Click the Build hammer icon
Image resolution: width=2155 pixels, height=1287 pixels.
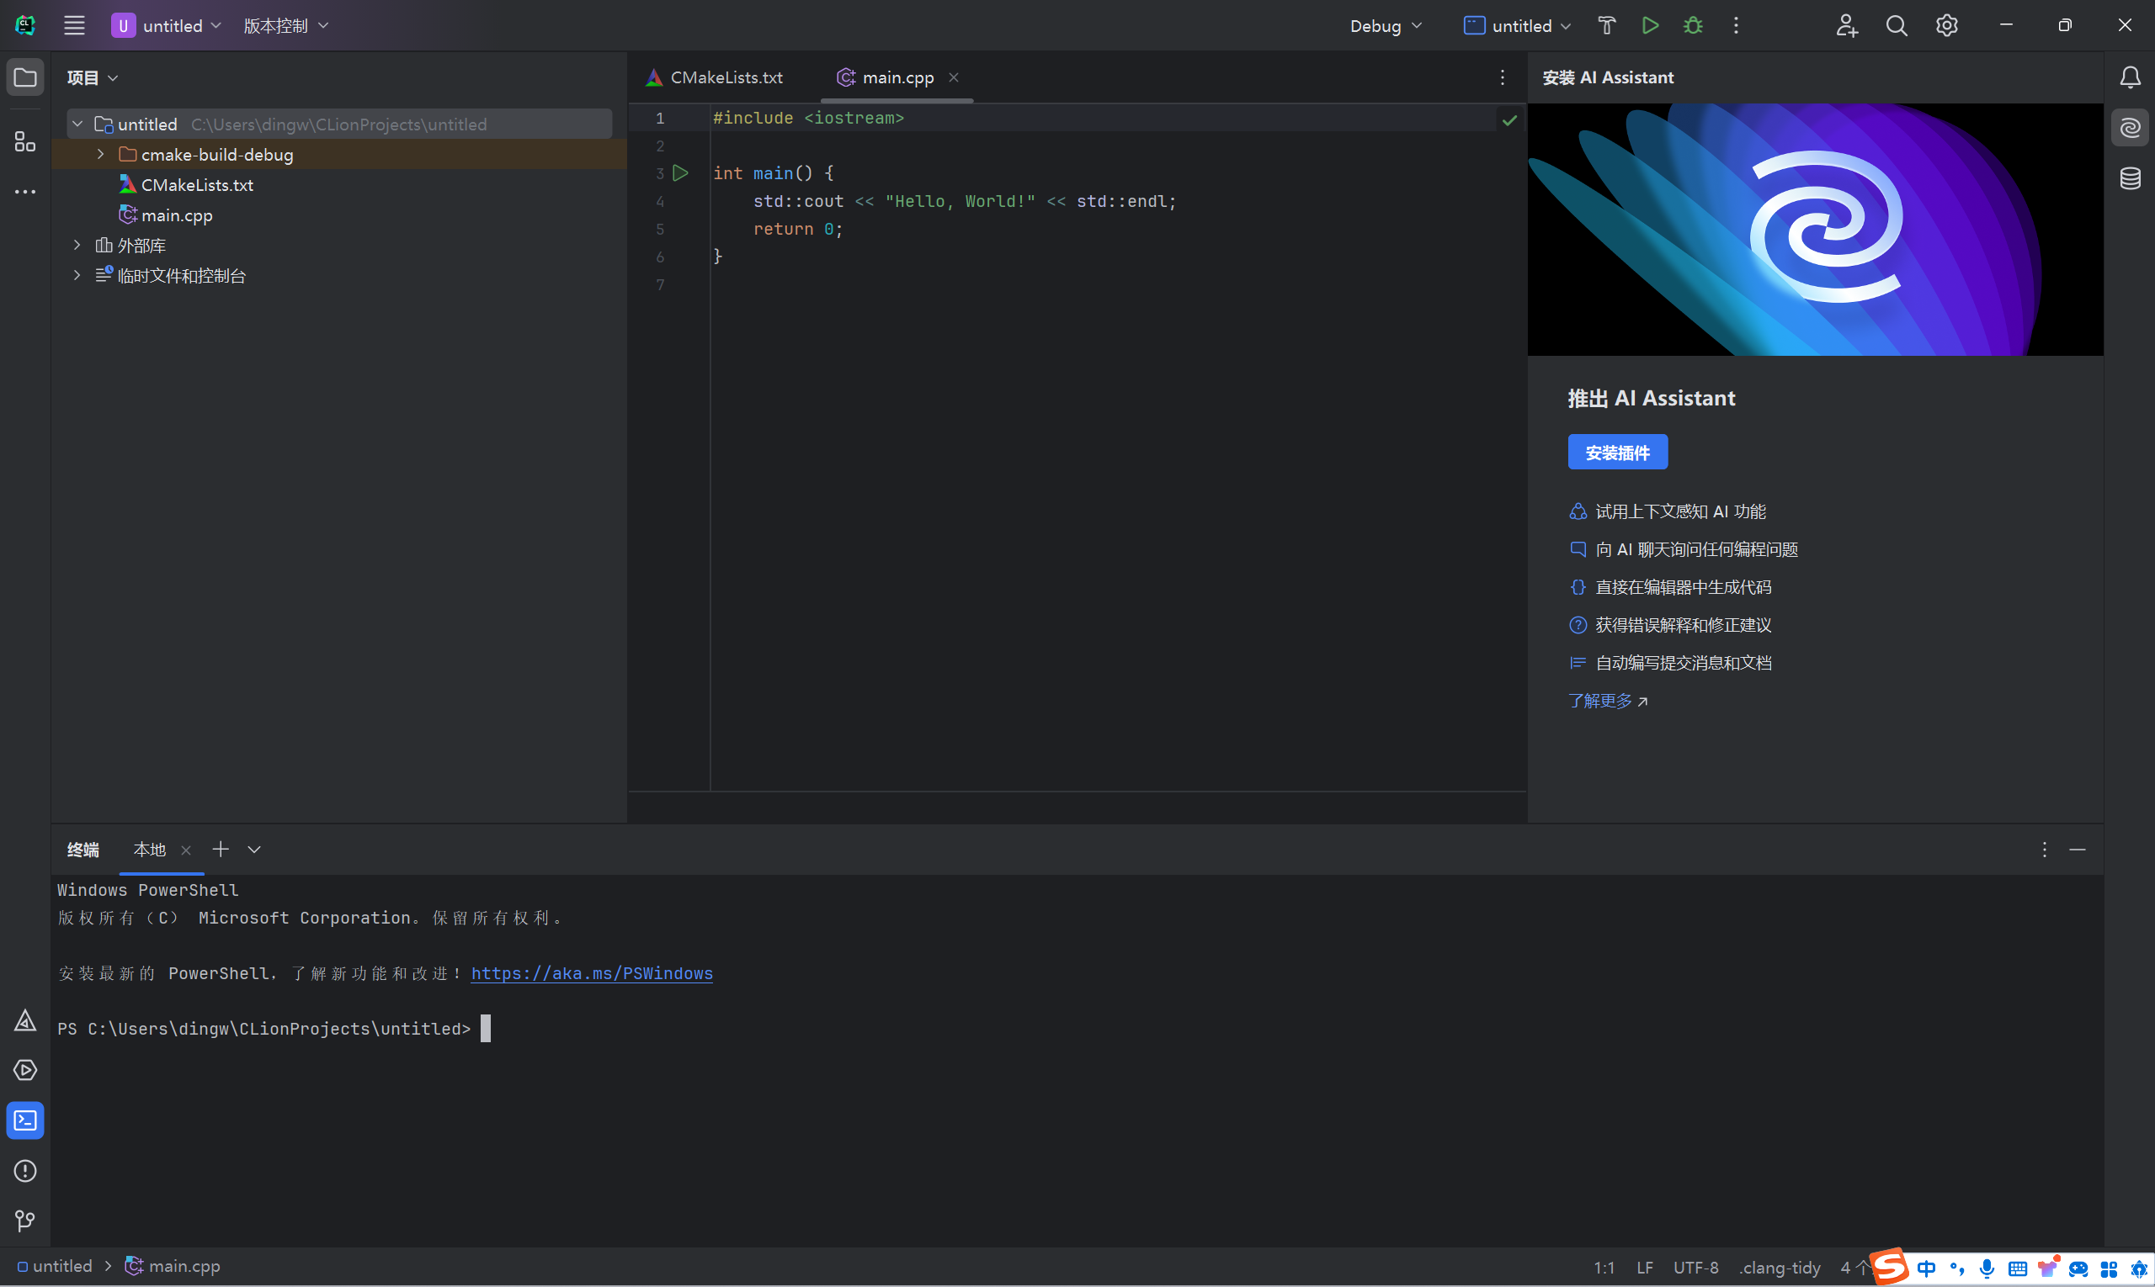(1606, 25)
